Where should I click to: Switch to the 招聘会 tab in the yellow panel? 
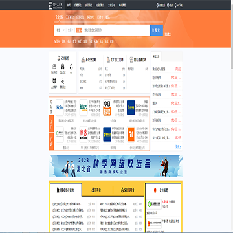(x=97, y=190)
